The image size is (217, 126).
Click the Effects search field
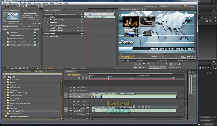pyautogui.click(x=32, y=74)
